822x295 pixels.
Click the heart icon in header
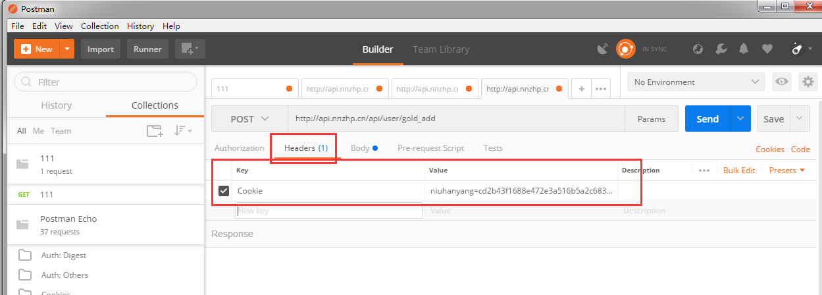(x=767, y=49)
